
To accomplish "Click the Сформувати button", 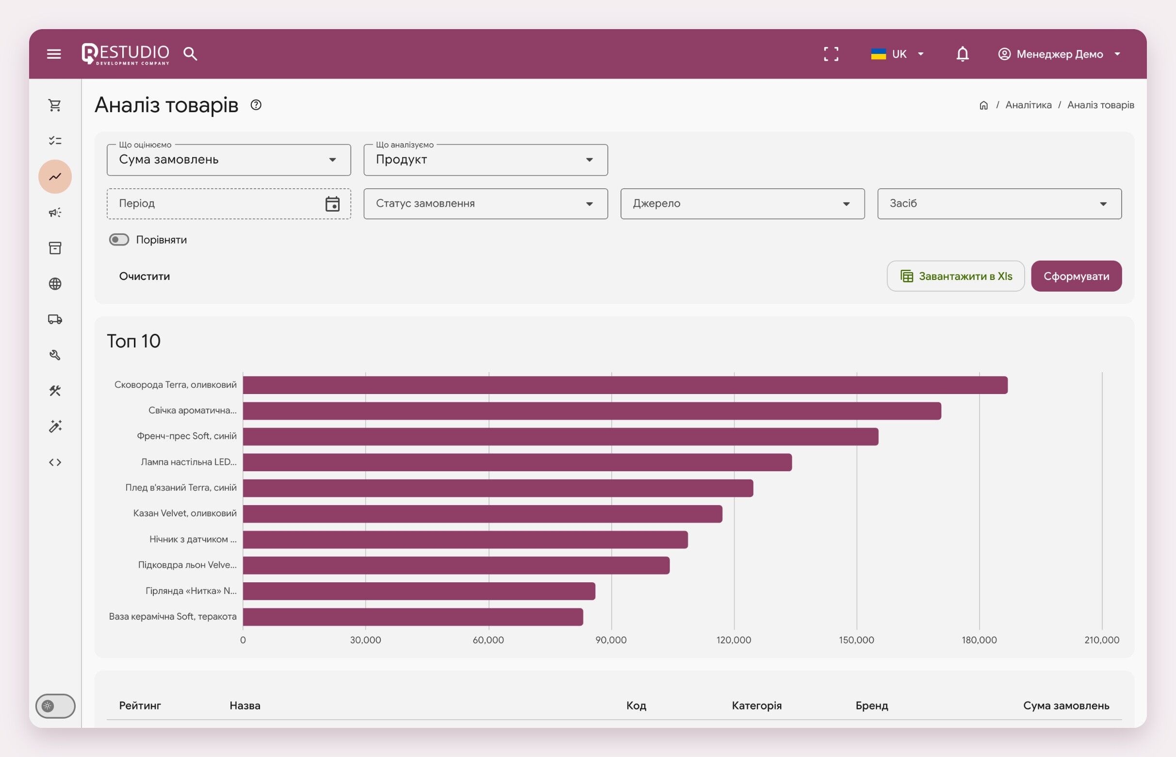I will (1076, 276).
